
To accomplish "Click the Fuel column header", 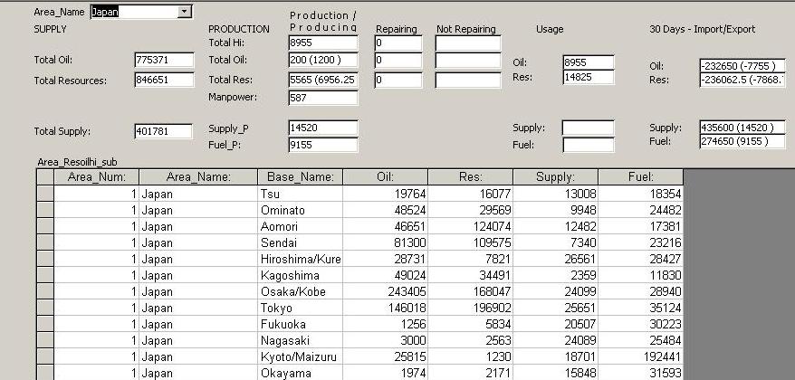I will (641, 176).
